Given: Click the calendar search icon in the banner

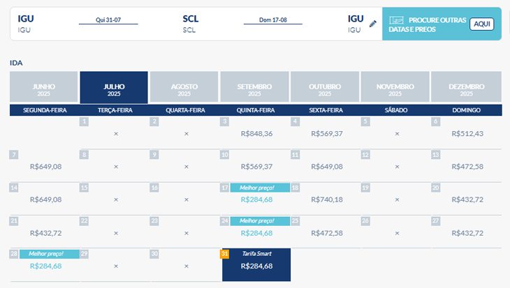Looking at the screenshot, I should (397, 23).
